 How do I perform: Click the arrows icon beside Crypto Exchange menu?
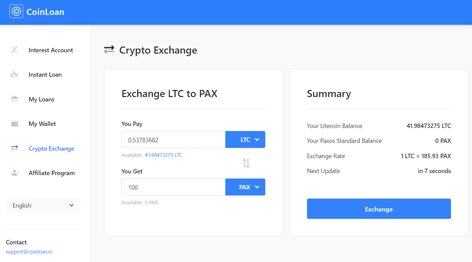[14, 148]
